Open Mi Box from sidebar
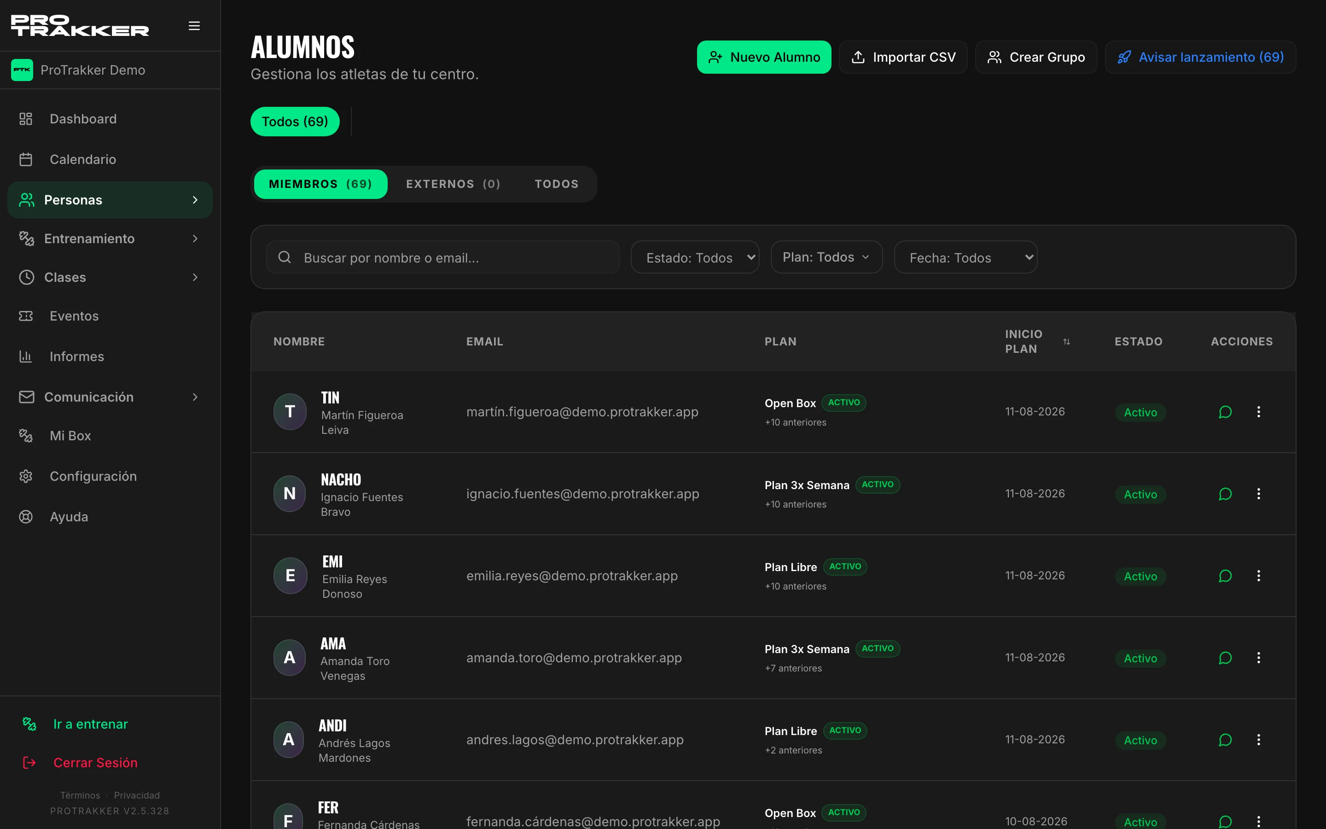 [x=110, y=436]
